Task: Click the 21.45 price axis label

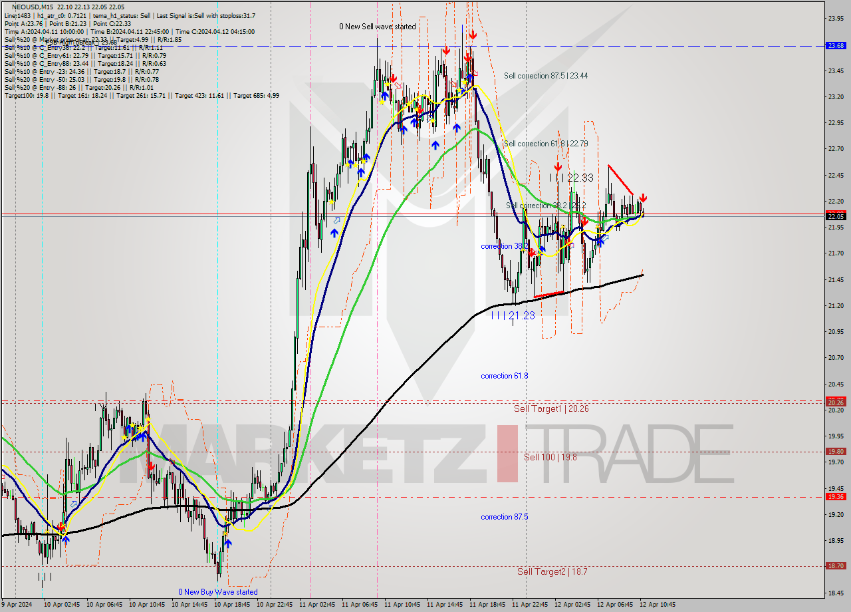Action: 836,279
